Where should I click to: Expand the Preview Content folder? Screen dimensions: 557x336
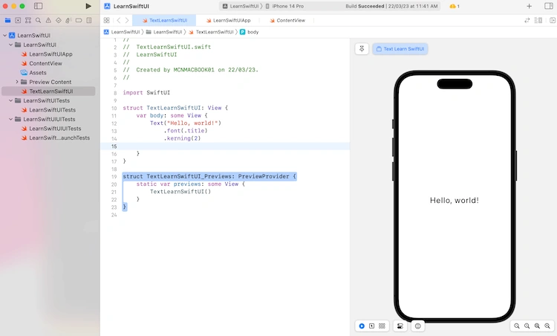(x=16, y=82)
